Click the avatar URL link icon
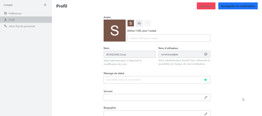 pos(148,23)
